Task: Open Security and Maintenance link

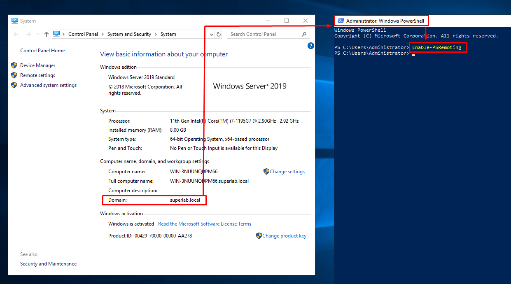Action: (48, 264)
